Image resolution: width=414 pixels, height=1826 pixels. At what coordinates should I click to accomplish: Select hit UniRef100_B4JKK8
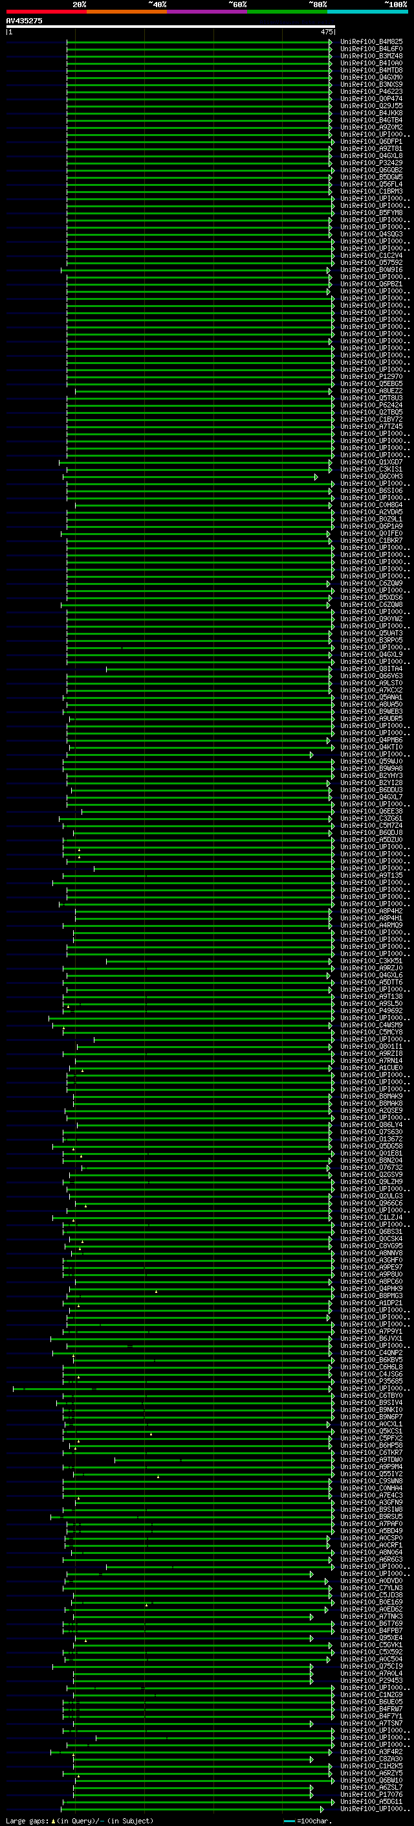coord(371,113)
